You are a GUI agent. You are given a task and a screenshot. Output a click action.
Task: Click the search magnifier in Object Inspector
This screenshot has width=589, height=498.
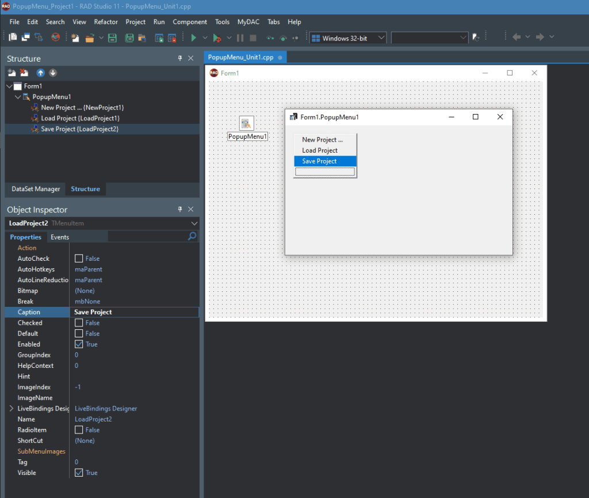(192, 236)
